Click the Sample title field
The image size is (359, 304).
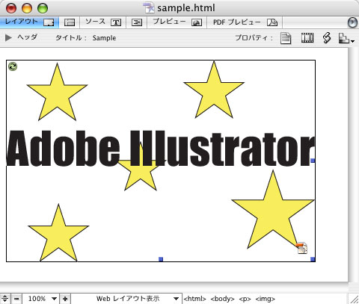point(104,38)
